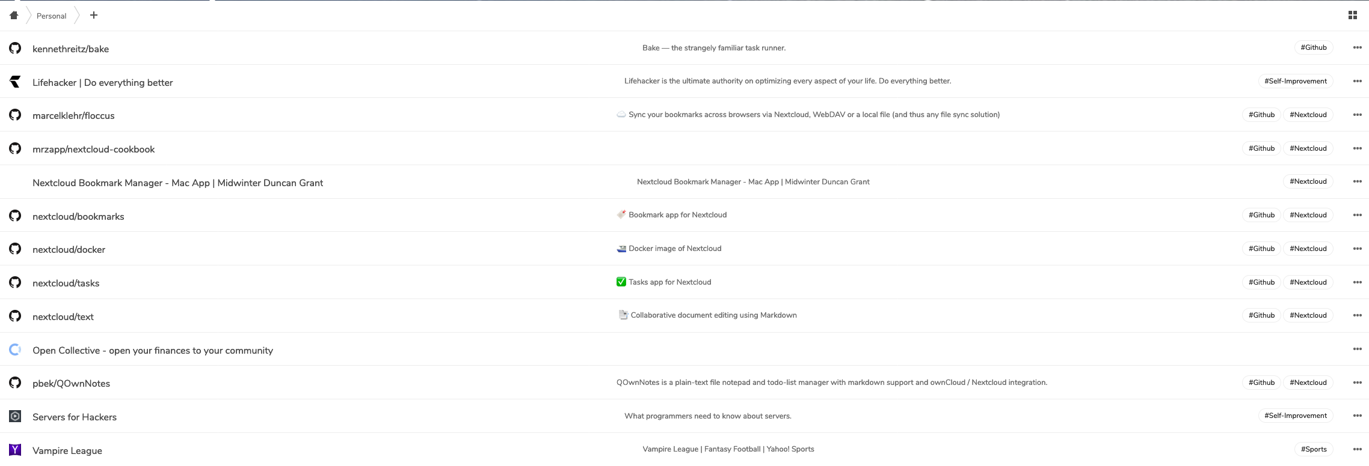The height and width of the screenshot is (466, 1369).
Task: Click 'Collaborative document editing using Markdown' description
Action: (713, 315)
